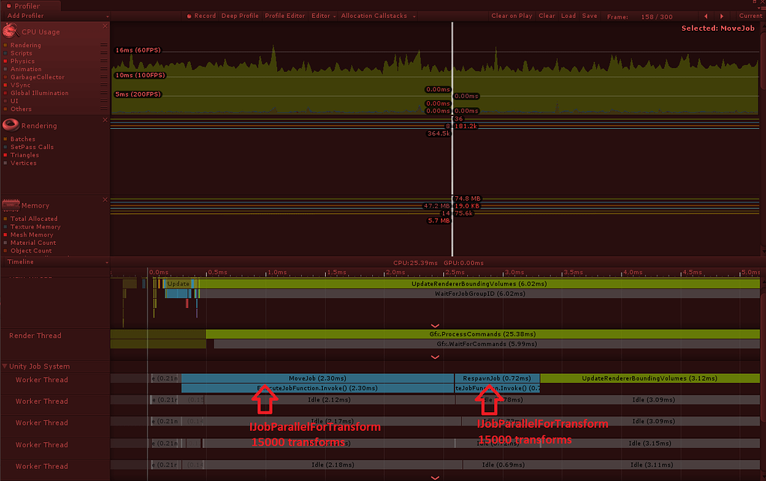Click the Current frame button

750,15
